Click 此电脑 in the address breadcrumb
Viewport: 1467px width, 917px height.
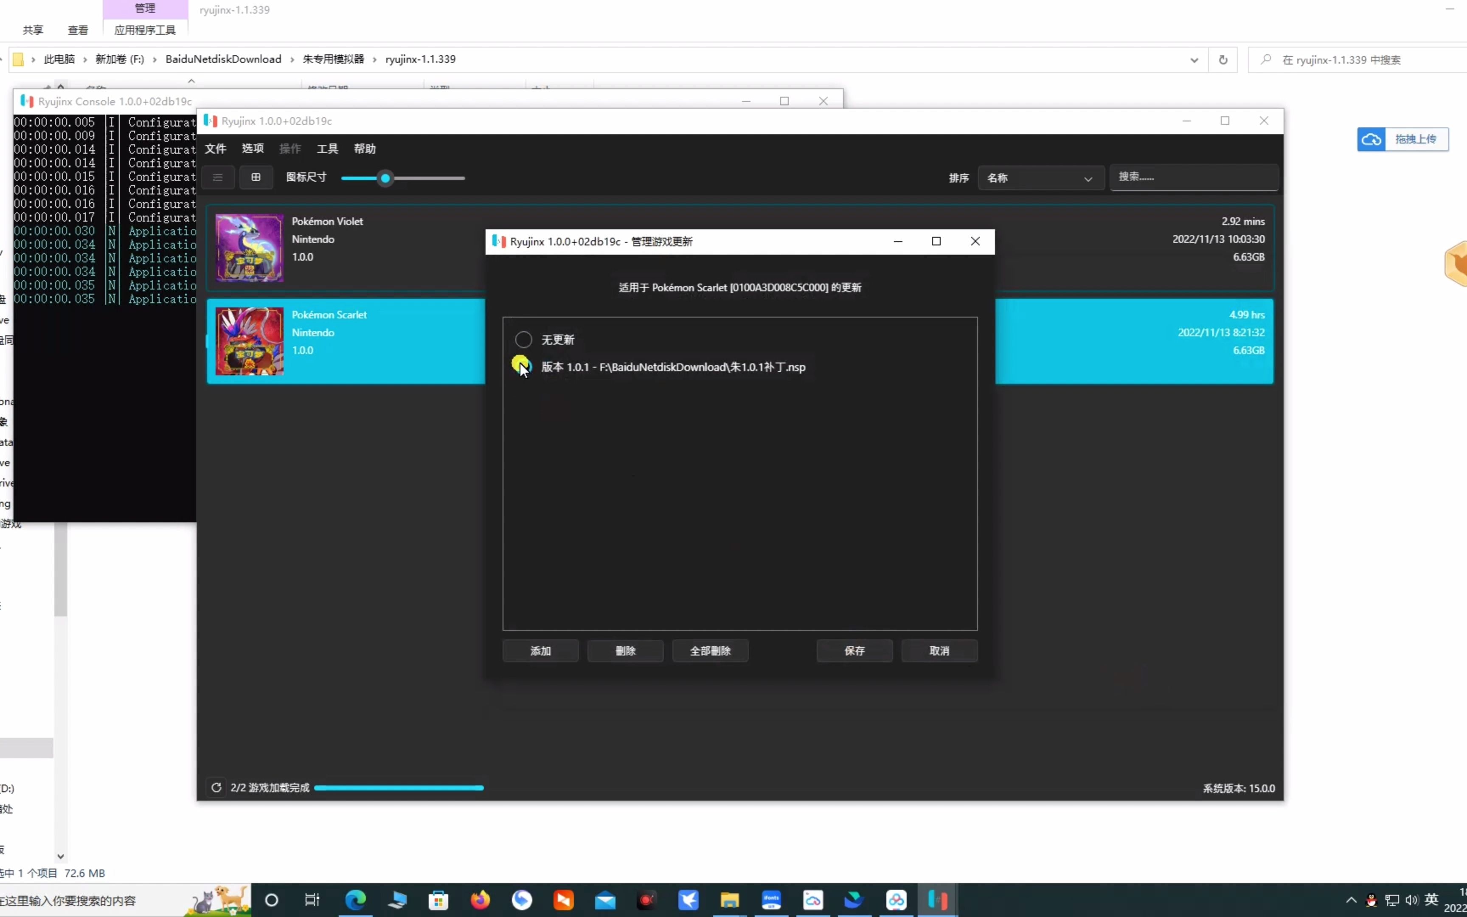point(59,59)
